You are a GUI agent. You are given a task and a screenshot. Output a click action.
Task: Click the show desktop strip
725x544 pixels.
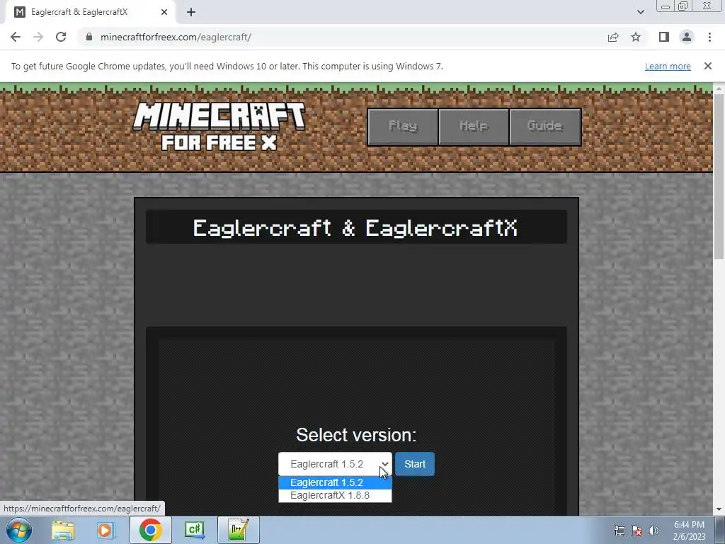tap(720, 530)
